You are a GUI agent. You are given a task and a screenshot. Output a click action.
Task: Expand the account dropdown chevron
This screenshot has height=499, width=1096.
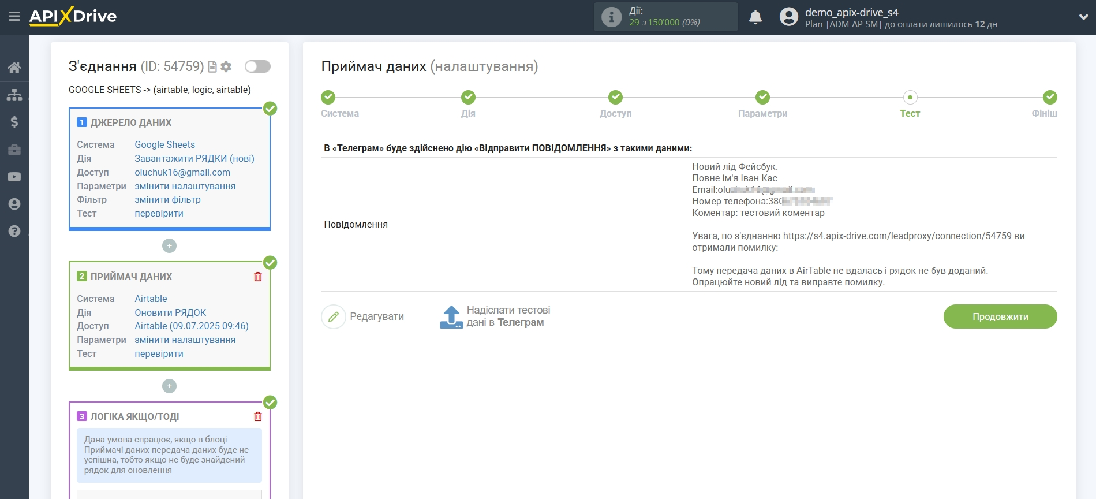point(1083,17)
